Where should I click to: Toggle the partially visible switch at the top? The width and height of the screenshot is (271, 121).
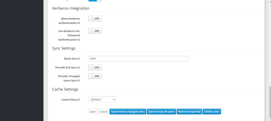coord(95,1)
